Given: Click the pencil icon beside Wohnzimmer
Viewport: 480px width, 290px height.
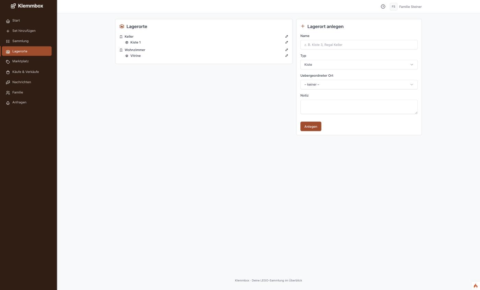Looking at the screenshot, I should pos(287,50).
